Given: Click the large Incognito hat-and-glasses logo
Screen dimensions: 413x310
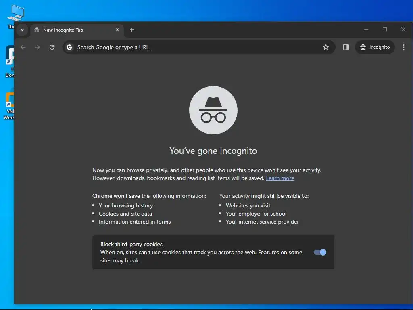Looking at the screenshot, I should click(x=213, y=110).
